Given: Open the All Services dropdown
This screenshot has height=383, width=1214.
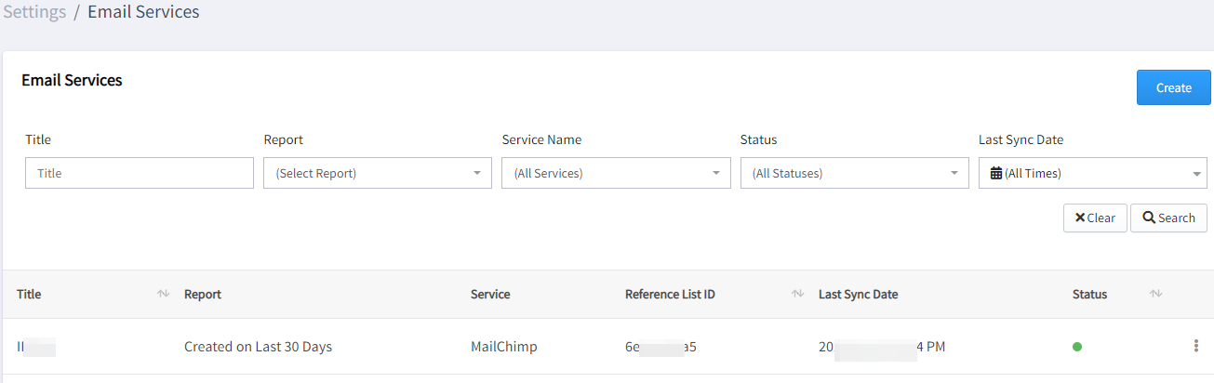Looking at the screenshot, I should tap(616, 173).
